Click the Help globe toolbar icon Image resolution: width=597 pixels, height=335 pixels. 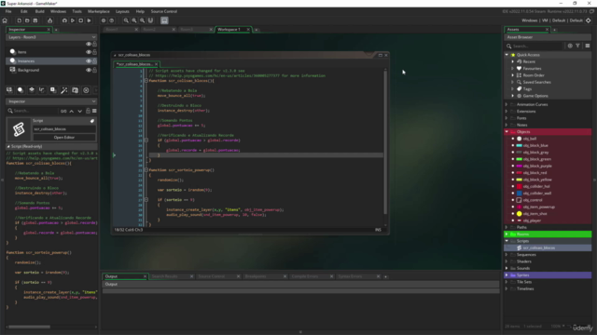[112, 20]
